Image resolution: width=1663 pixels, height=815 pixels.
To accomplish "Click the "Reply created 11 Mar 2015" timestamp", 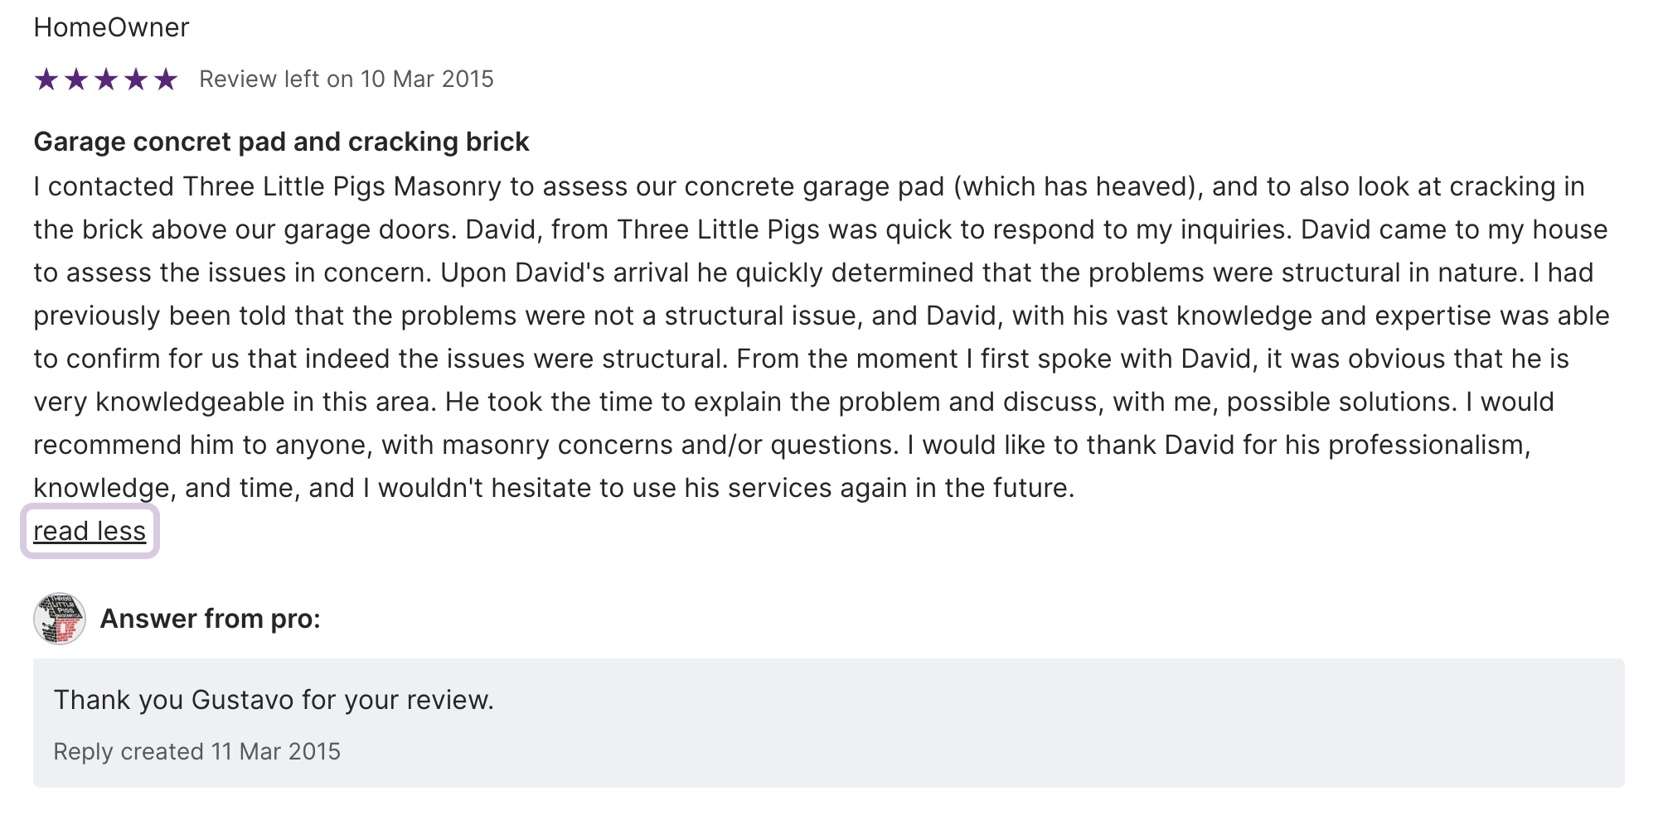I will pos(196,751).
